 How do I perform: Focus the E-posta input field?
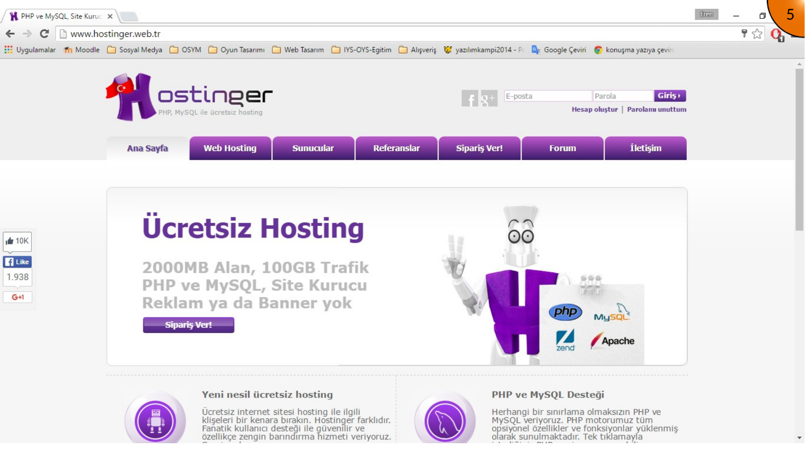[548, 96]
